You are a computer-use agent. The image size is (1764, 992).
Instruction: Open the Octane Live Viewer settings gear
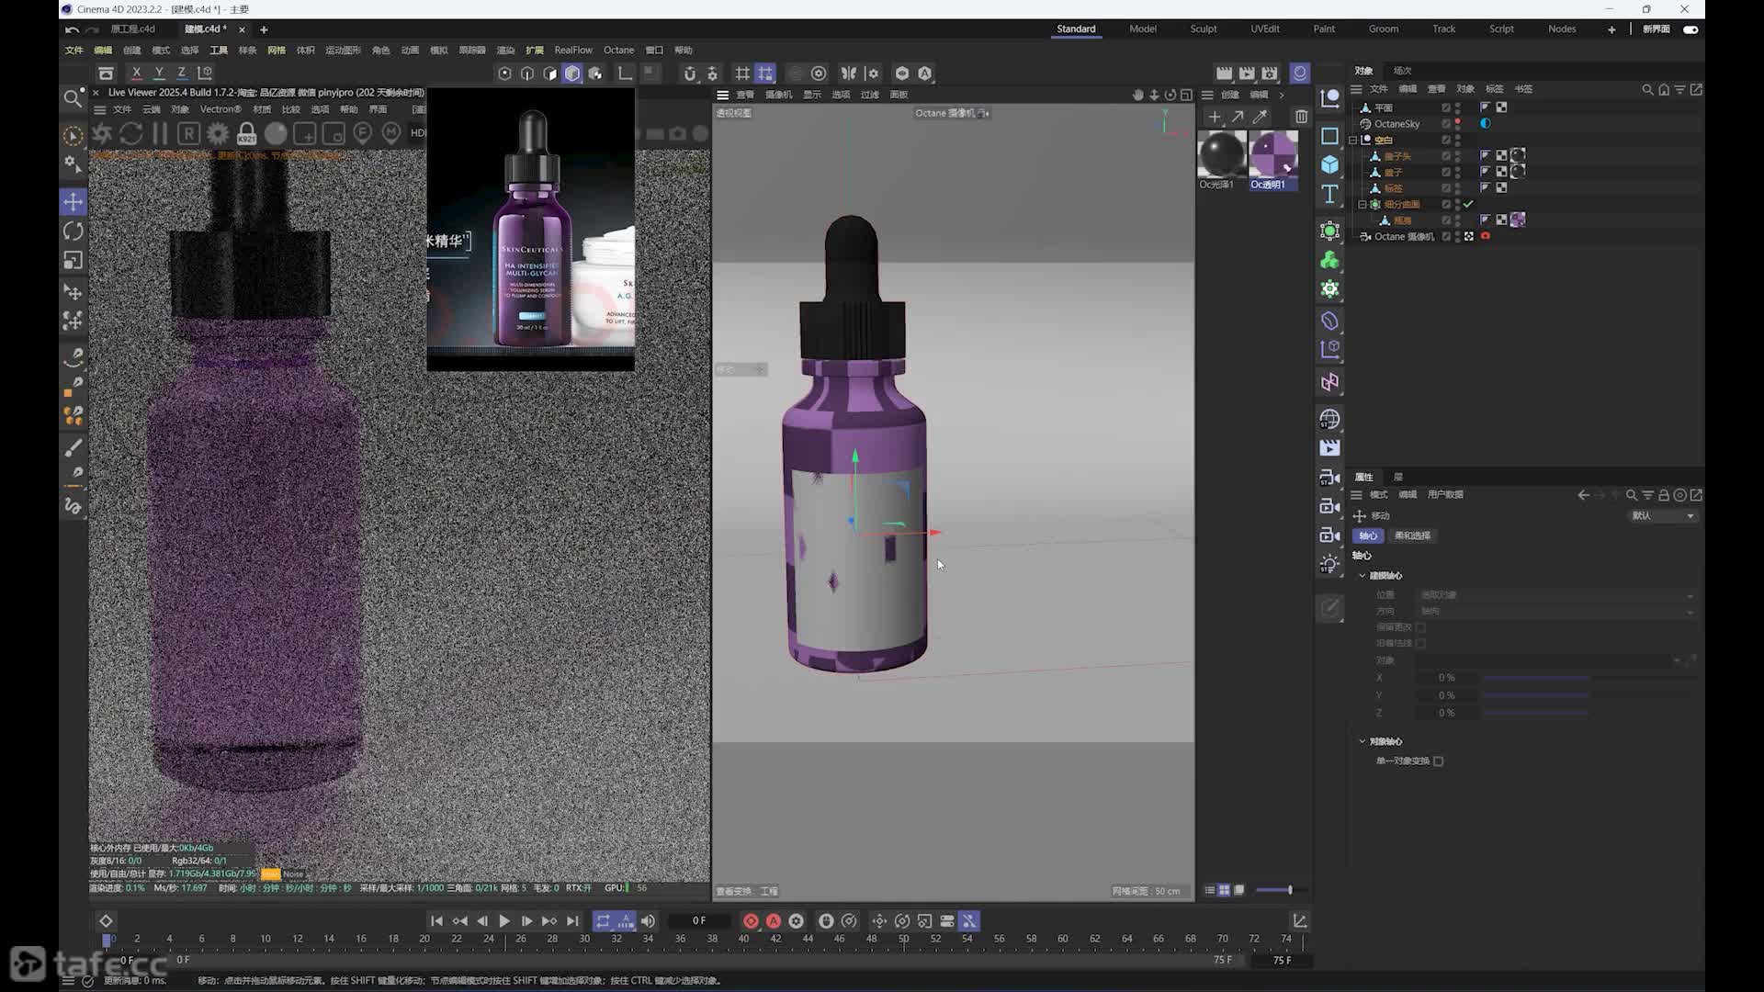pyautogui.click(x=218, y=134)
